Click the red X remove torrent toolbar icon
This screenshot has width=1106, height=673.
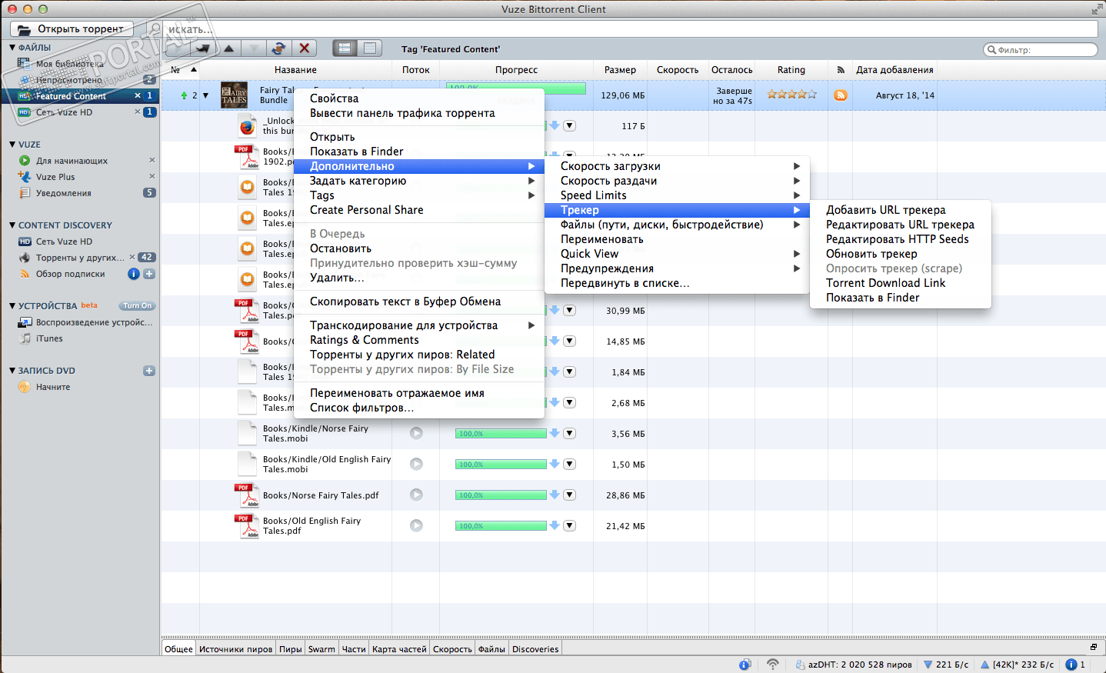(x=305, y=48)
